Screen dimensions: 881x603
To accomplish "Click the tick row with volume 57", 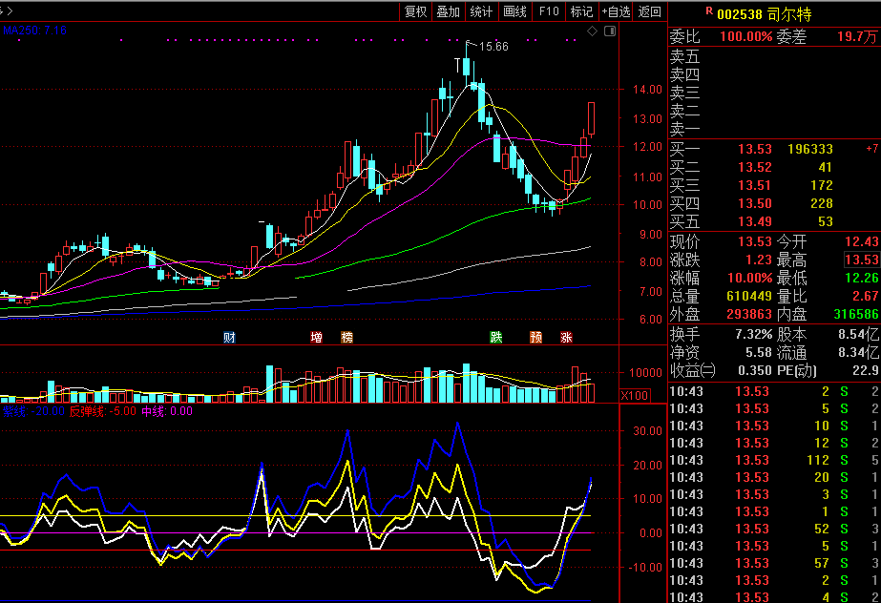I will pos(774,563).
